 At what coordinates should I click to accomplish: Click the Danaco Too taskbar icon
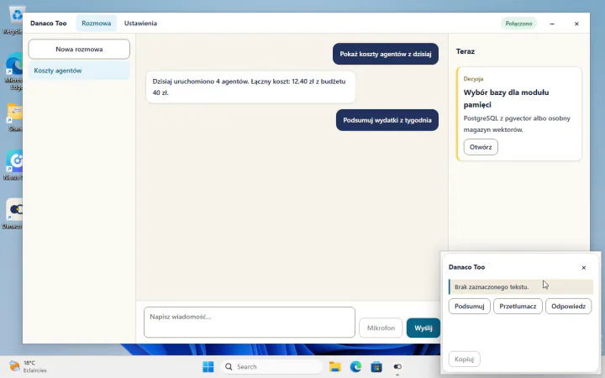click(x=397, y=366)
